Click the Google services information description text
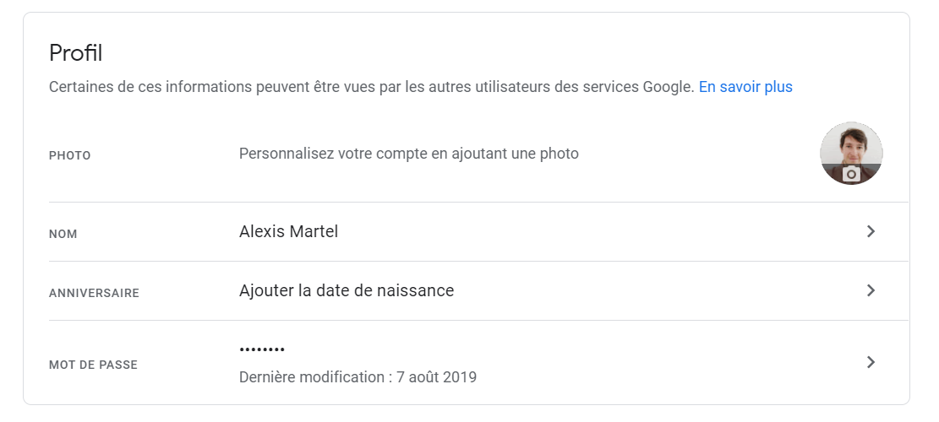The image size is (939, 422). tap(372, 87)
